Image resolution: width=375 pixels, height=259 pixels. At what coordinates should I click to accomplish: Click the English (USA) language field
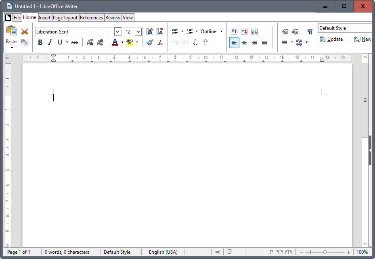coord(163,252)
